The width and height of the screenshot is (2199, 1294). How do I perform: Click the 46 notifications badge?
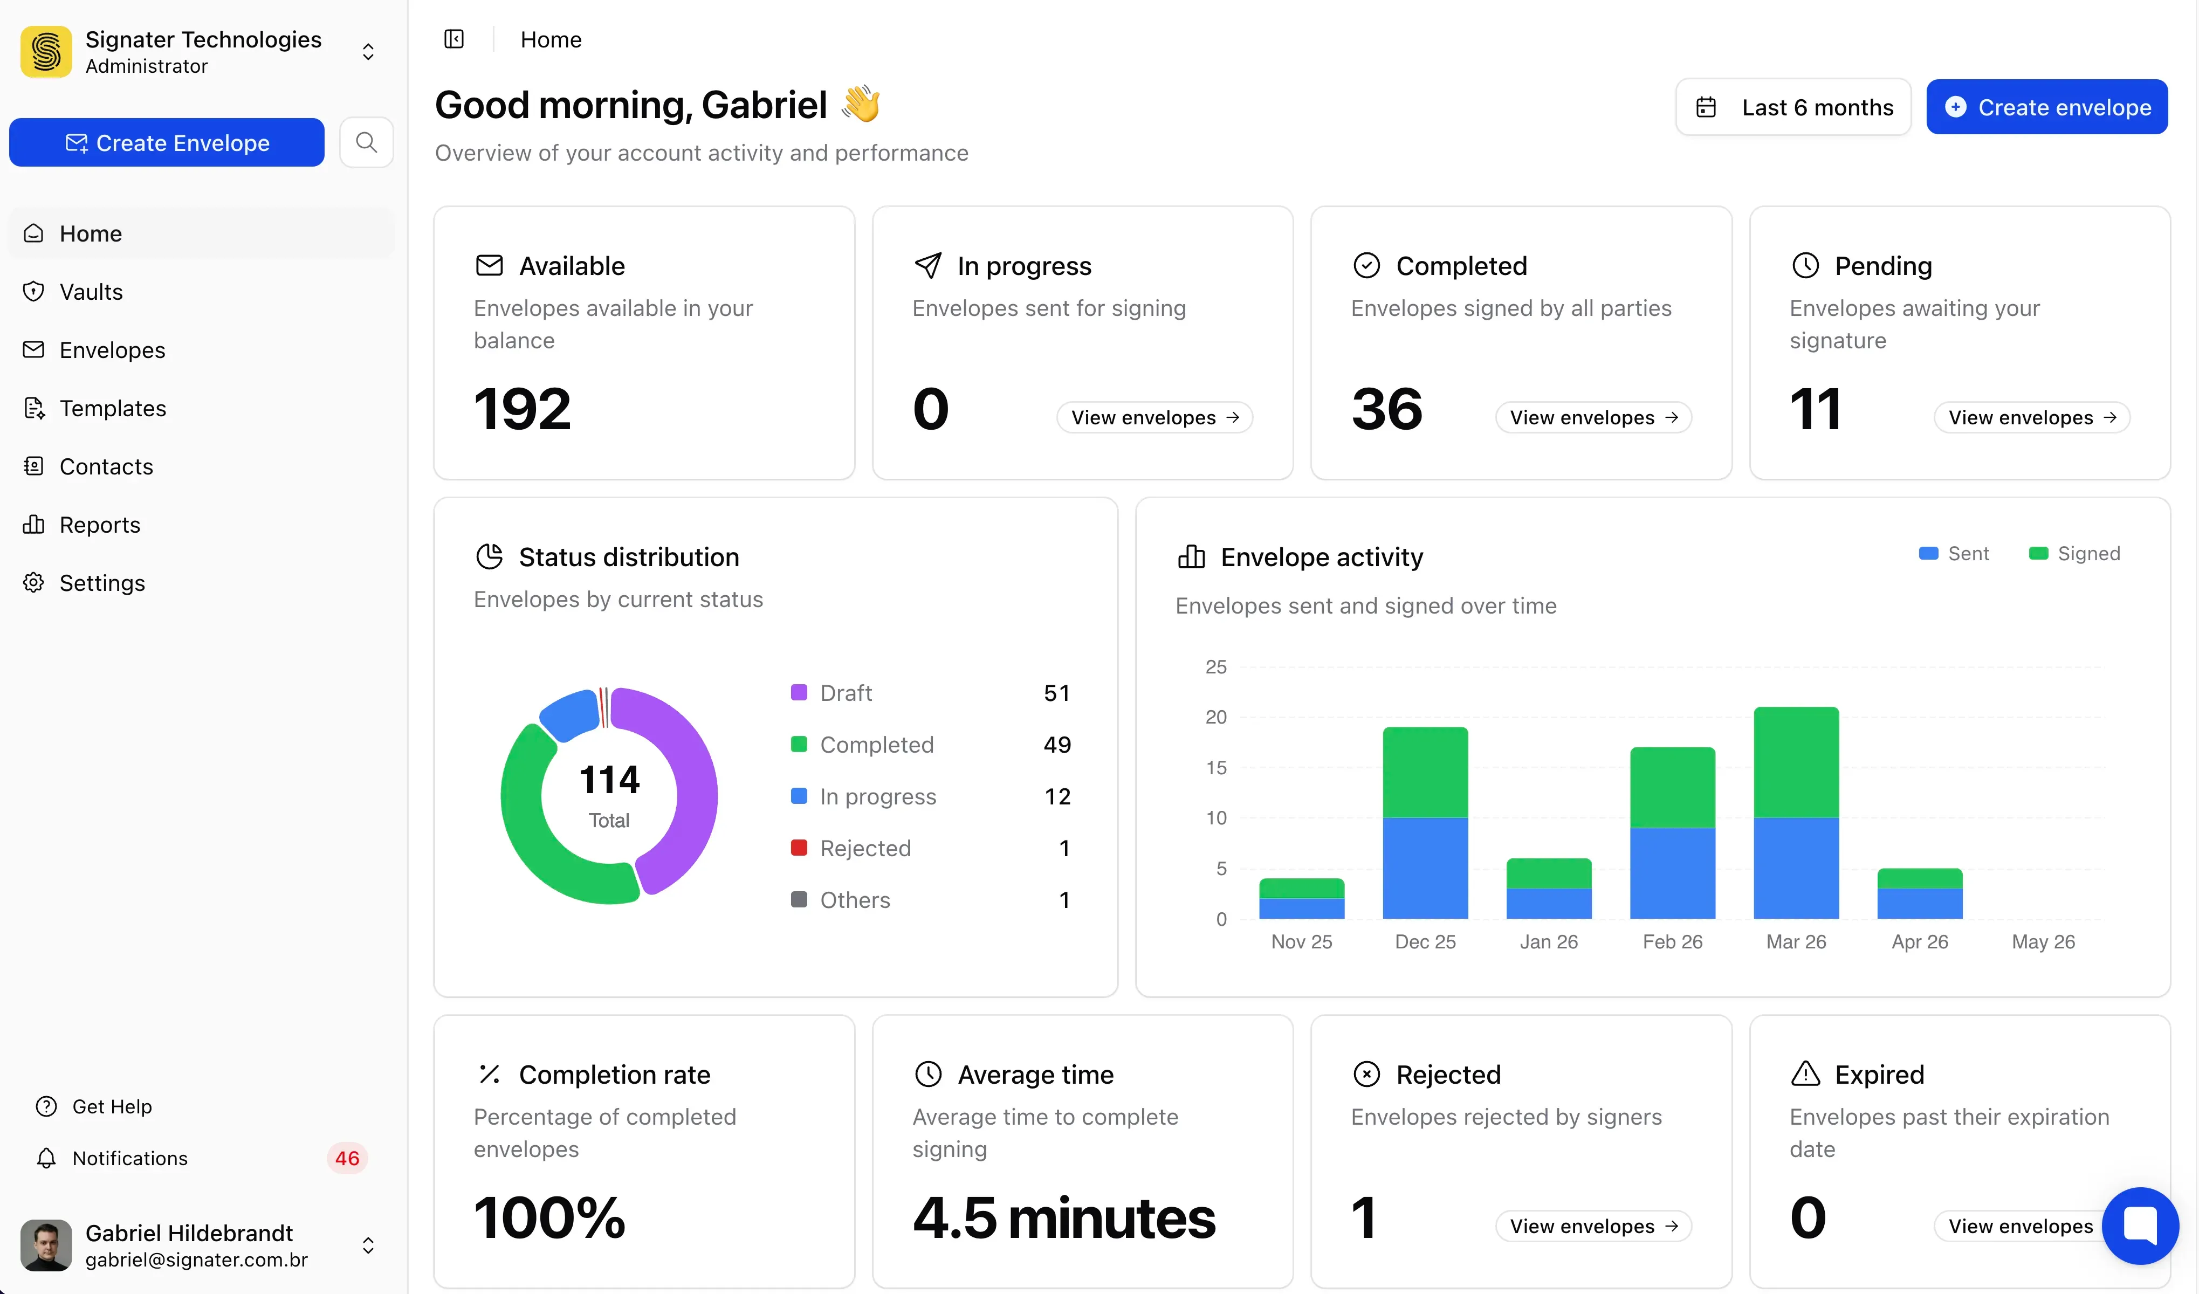tap(347, 1158)
